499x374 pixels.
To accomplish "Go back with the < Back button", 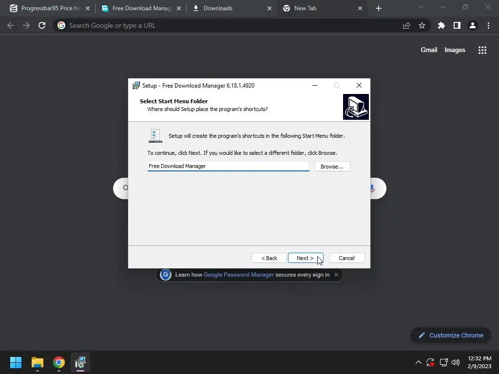I will [x=269, y=258].
